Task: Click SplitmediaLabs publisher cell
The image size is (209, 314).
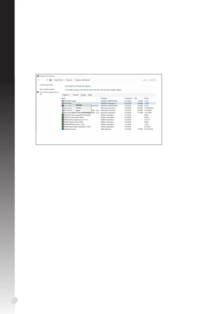Action: click(106, 129)
